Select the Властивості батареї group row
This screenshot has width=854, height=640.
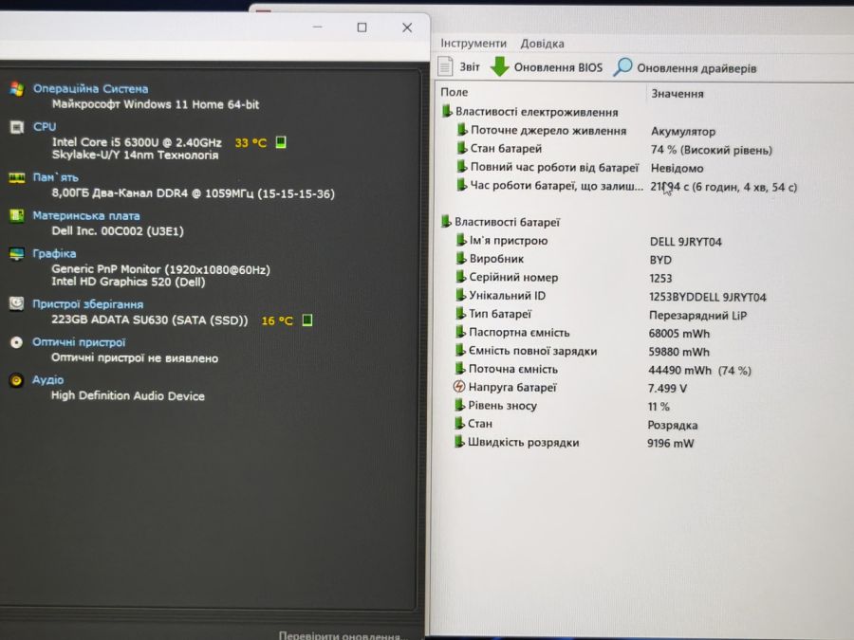(x=500, y=222)
